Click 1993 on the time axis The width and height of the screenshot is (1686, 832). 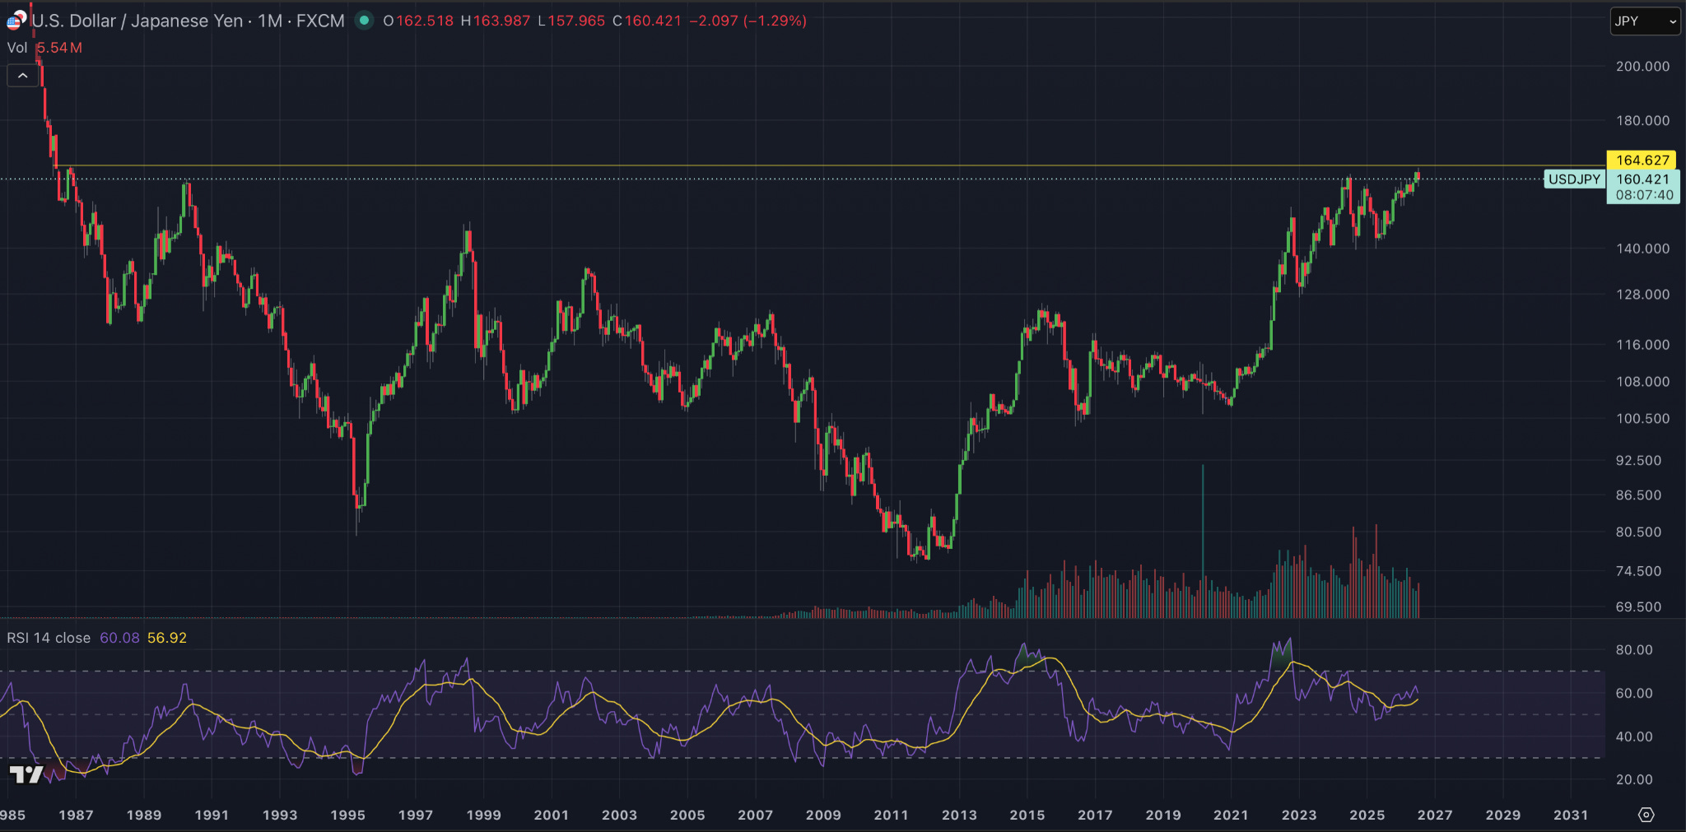pos(280,815)
